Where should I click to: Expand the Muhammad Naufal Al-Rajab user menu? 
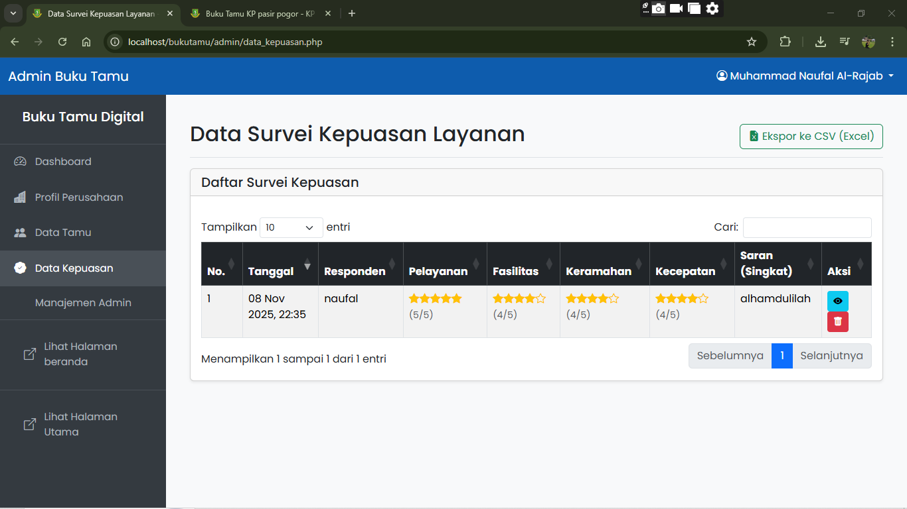(805, 76)
